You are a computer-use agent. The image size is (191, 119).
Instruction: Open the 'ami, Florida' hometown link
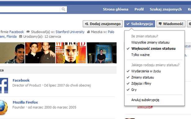coord(8,36)
